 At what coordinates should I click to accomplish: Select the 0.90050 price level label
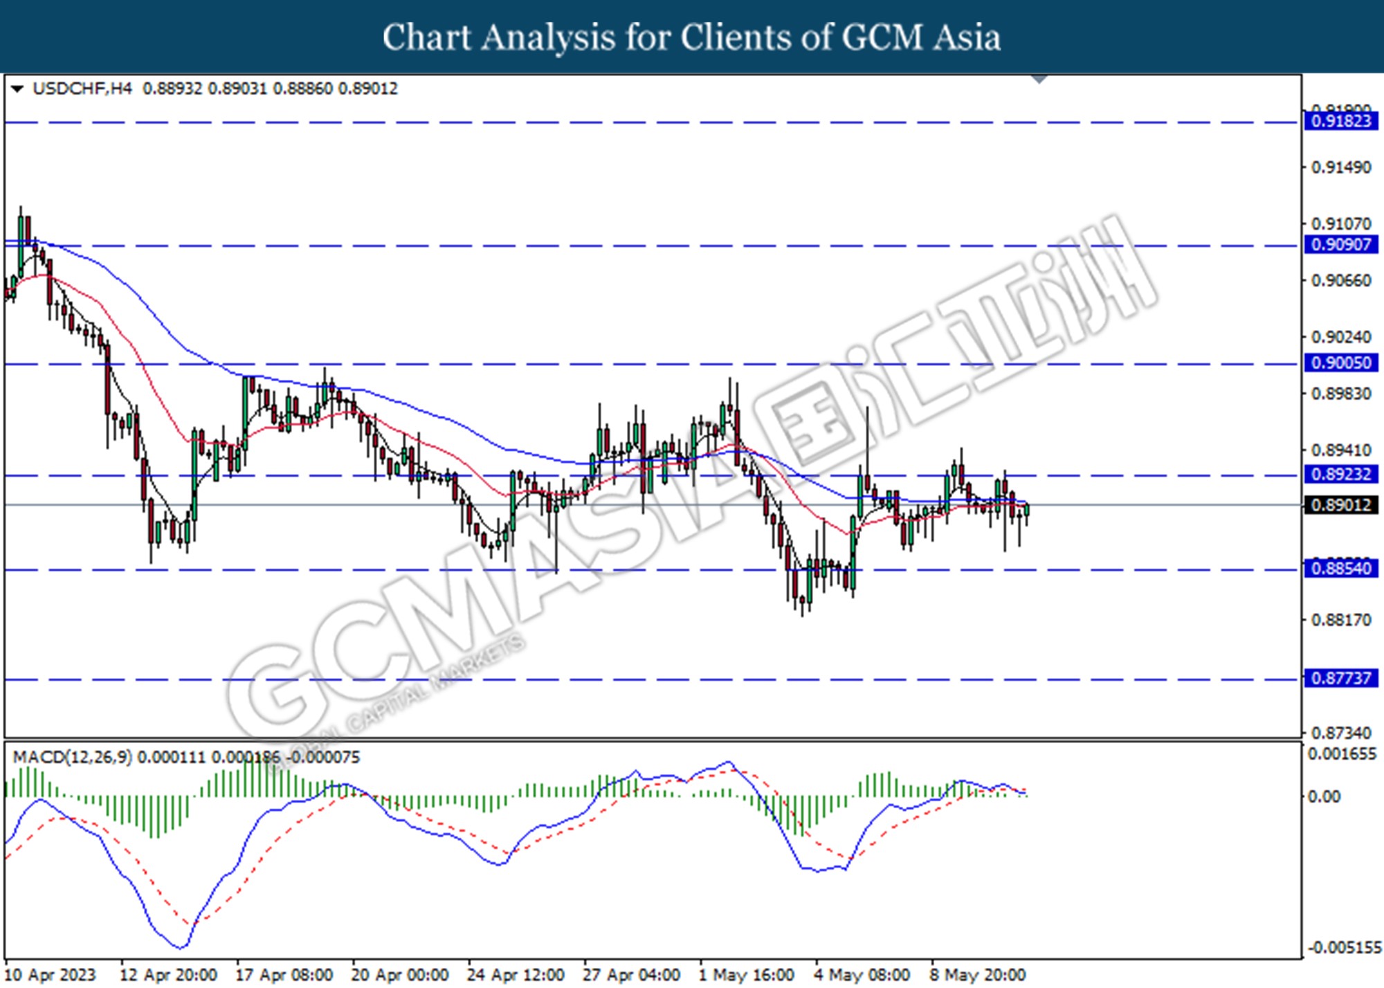point(1341,363)
